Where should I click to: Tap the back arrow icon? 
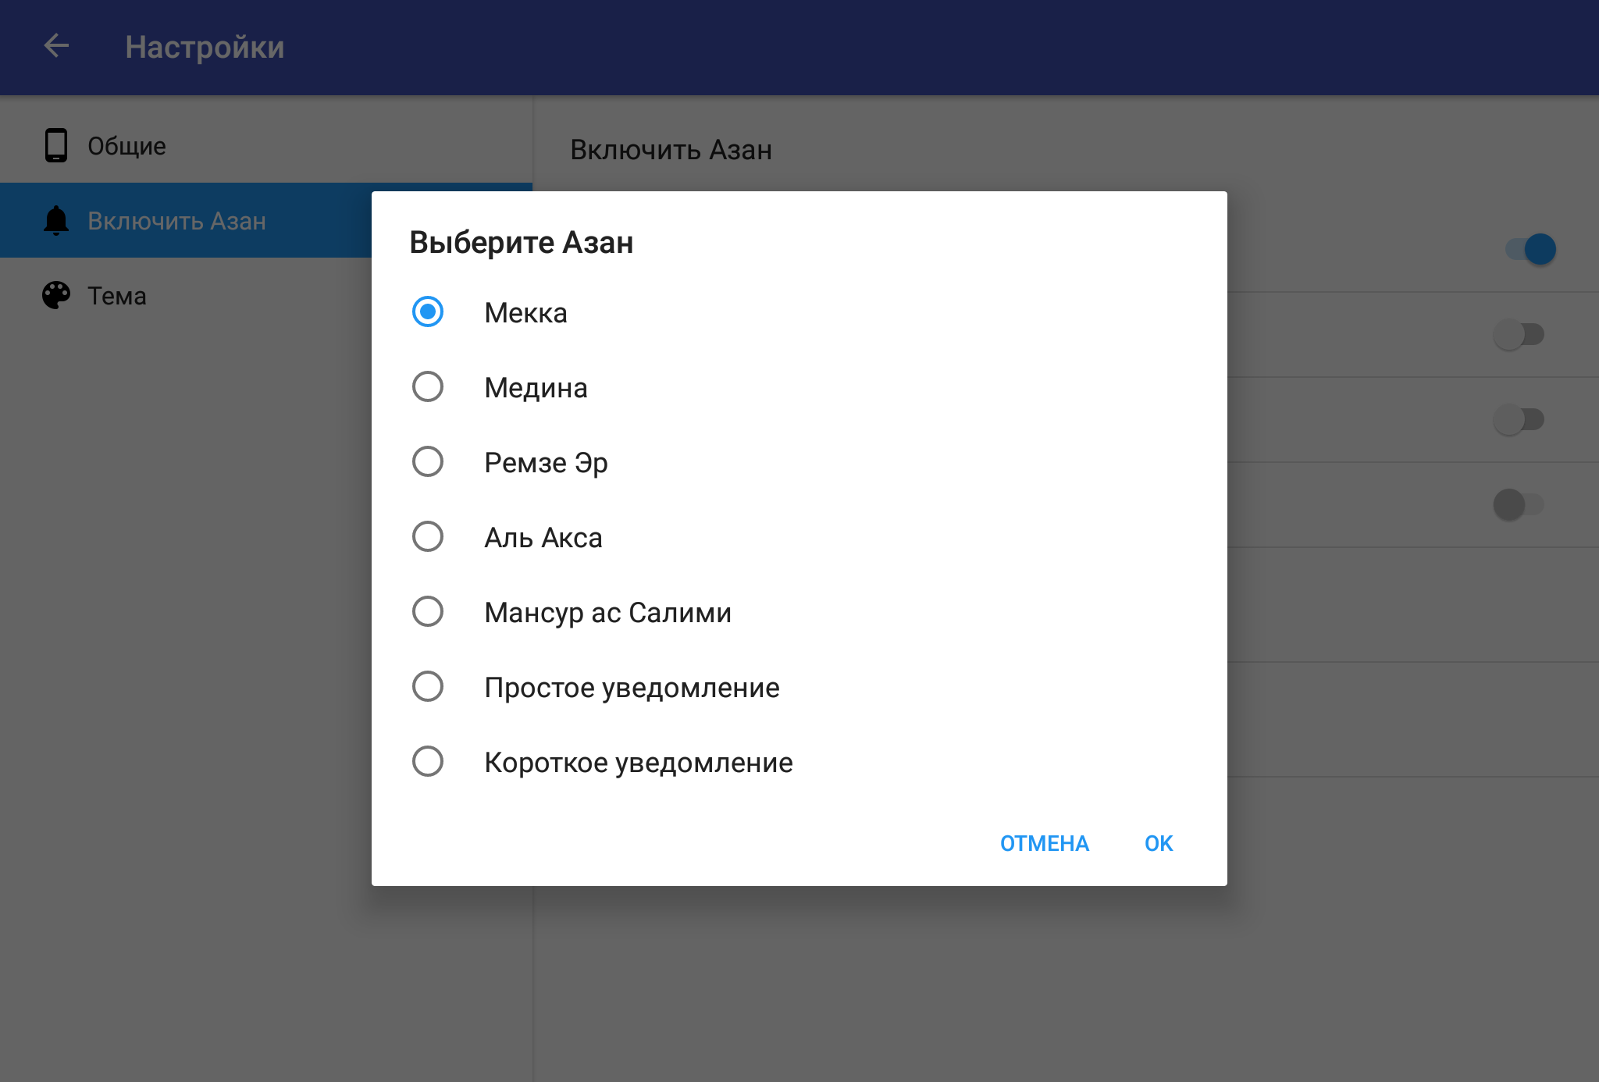coord(56,46)
